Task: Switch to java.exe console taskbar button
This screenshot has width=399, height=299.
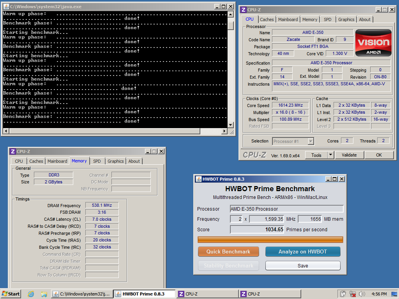Action: pos(82,294)
